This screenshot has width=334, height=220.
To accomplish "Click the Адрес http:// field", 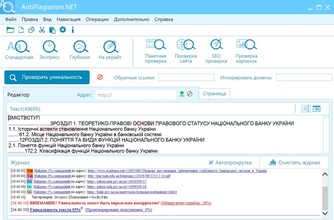I will coord(136,95).
